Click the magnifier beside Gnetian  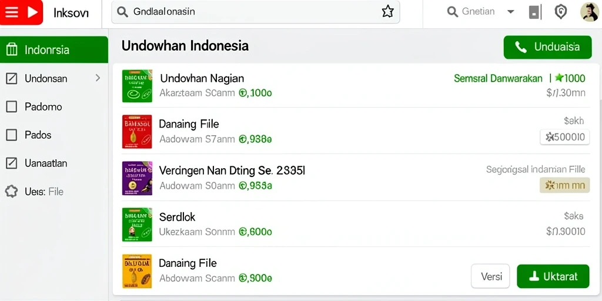453,12
